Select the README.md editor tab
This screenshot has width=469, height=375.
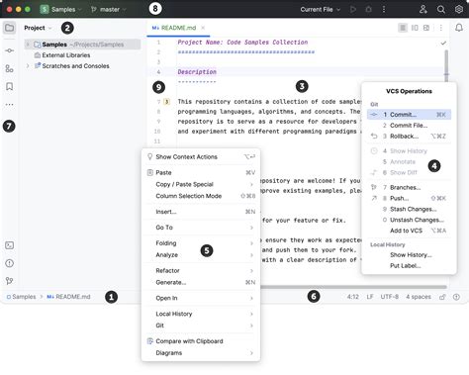178,28
